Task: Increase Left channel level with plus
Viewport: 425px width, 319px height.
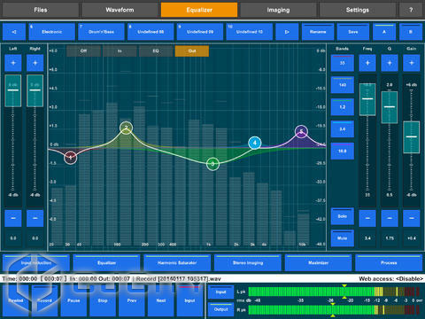Action: [13, 63]
